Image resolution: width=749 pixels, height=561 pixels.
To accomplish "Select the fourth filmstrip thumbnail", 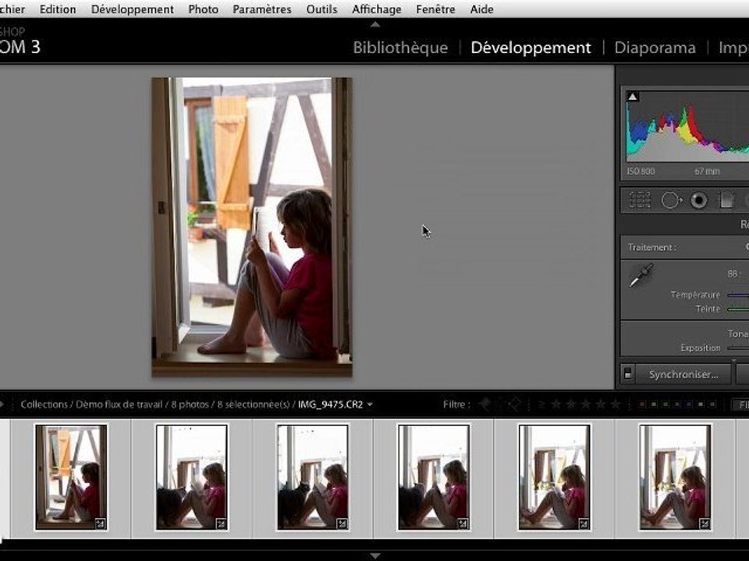I will tap(434, 477).
